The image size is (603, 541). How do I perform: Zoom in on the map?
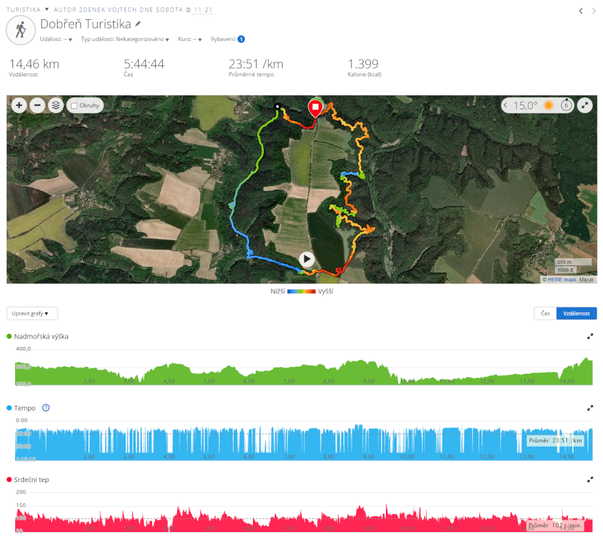[x=19, y=105]
